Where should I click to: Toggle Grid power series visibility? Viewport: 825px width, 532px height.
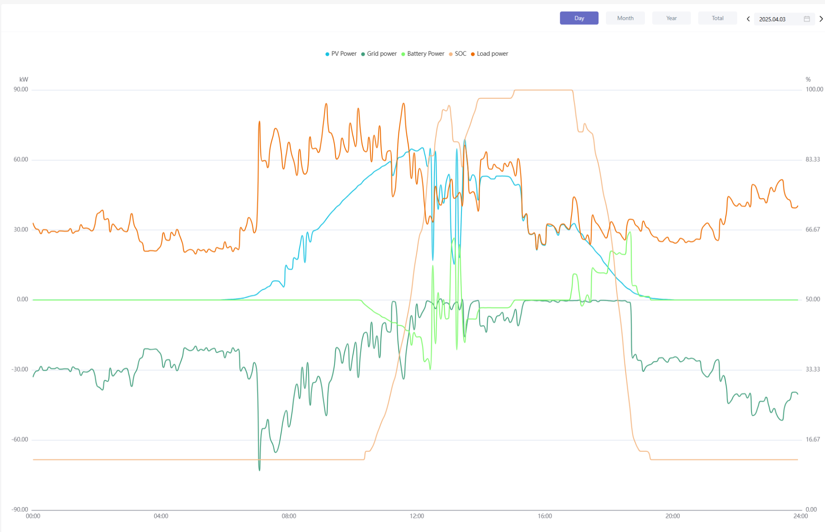coord(382,54)
